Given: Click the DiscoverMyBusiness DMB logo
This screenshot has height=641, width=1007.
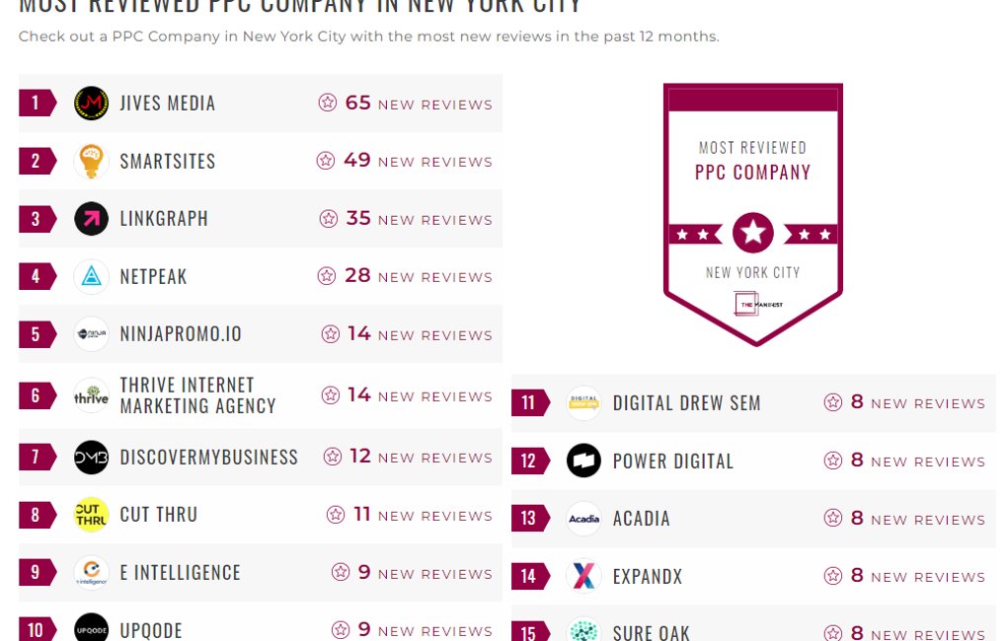Looking at the screenshot, I should [91, 458].
